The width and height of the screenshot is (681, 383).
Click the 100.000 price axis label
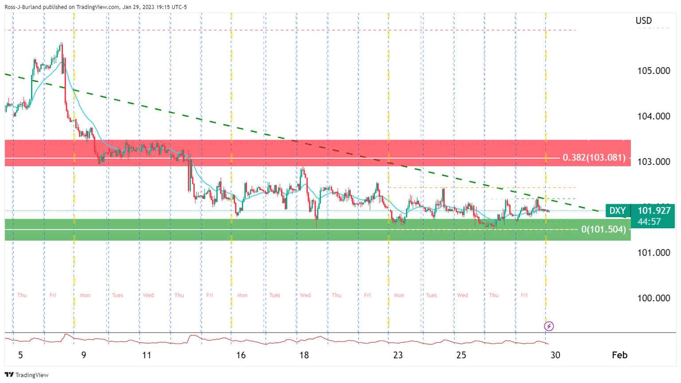pos(654,298)
